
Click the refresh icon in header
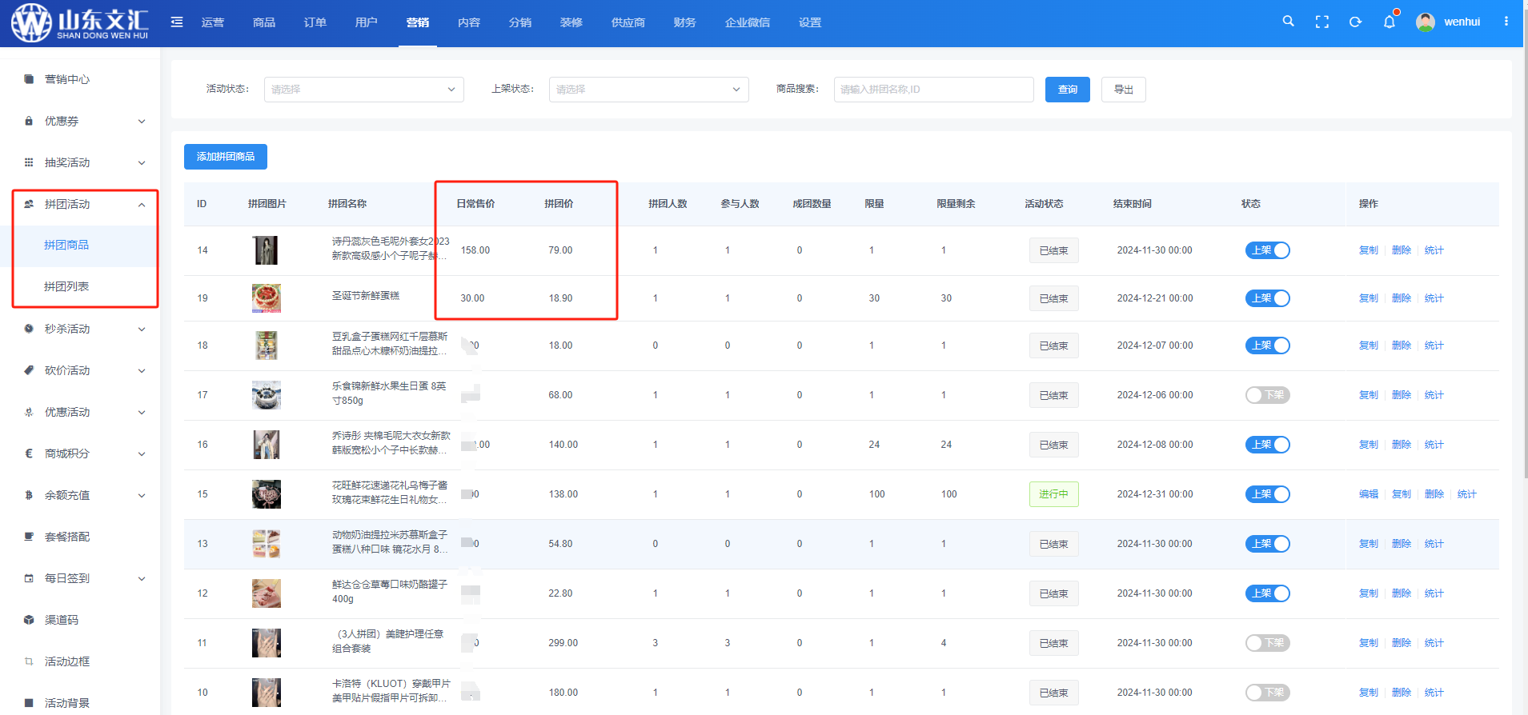[1355, 22]
